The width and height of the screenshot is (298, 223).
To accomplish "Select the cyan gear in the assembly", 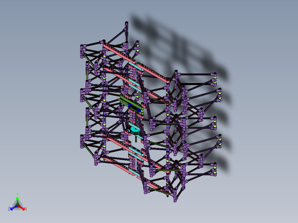I will (x=135, y=131).
